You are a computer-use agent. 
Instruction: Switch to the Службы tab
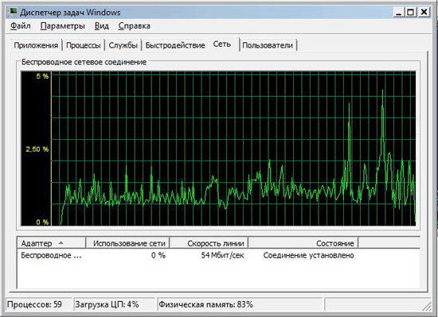123,45
